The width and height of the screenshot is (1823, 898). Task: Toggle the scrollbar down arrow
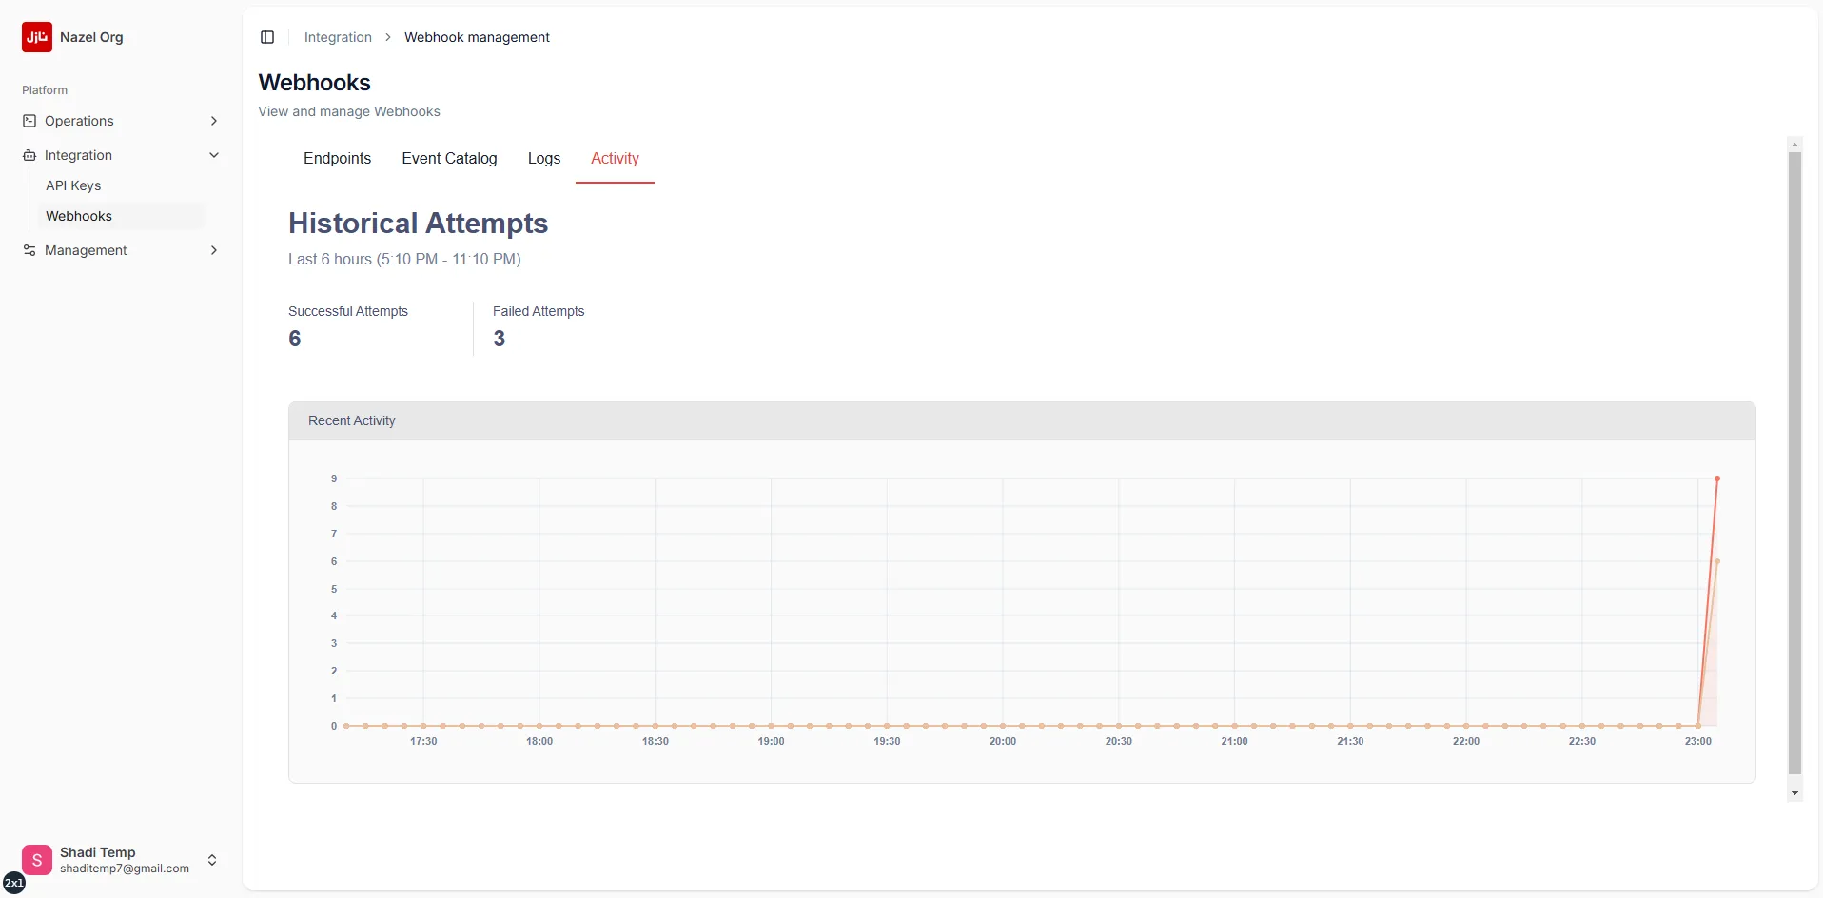click(1794, 792)
